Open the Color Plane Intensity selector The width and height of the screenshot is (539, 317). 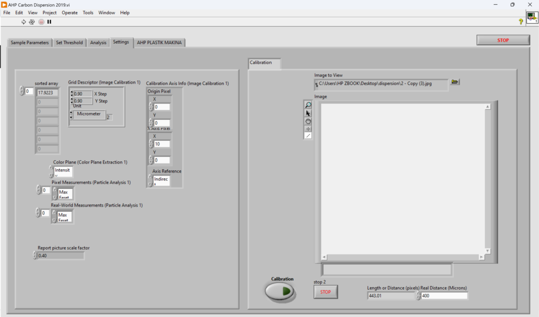tap(63, 171)
